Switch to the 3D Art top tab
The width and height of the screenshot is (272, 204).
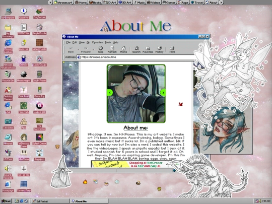(125, 3)
